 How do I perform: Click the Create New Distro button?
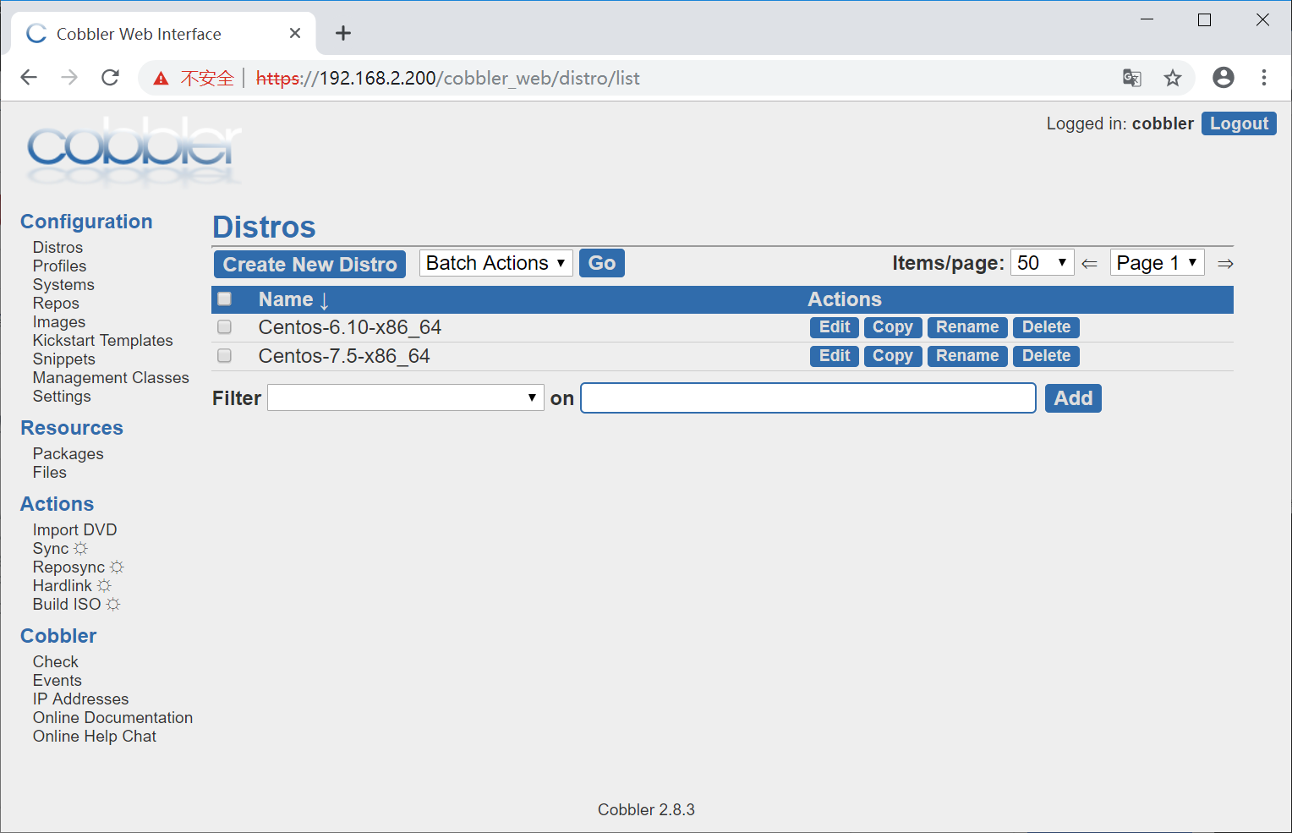[309, 264]
